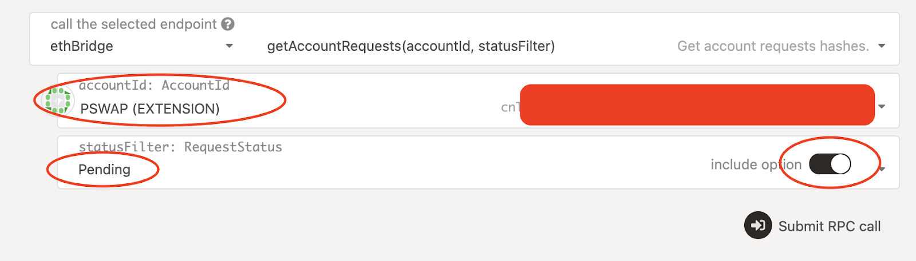This screenshot has height=261, width=916.
Task: Click the 'cn' address prefix text
Action: pyautogui.click(x=509, y=107)
